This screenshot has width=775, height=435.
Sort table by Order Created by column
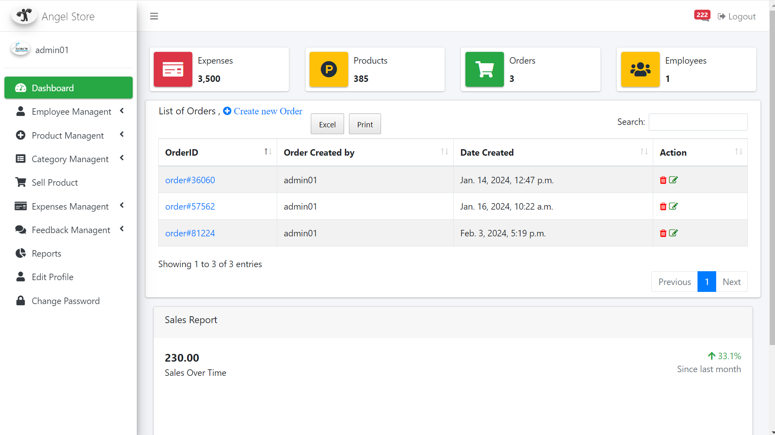365,152
